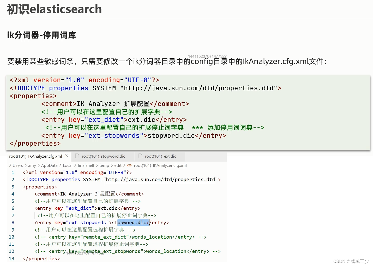Image resolution: width=373 pixels, height=266 pixels.
Task: Open the AppData breadcrumb segment
Action: [x=49, y=165]
